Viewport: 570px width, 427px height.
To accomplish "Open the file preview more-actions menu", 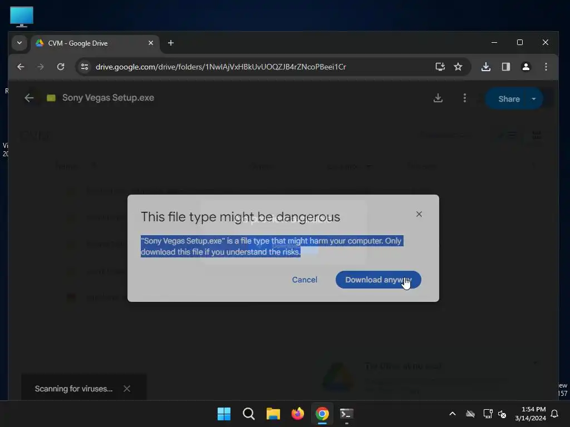I will (465, 98).
